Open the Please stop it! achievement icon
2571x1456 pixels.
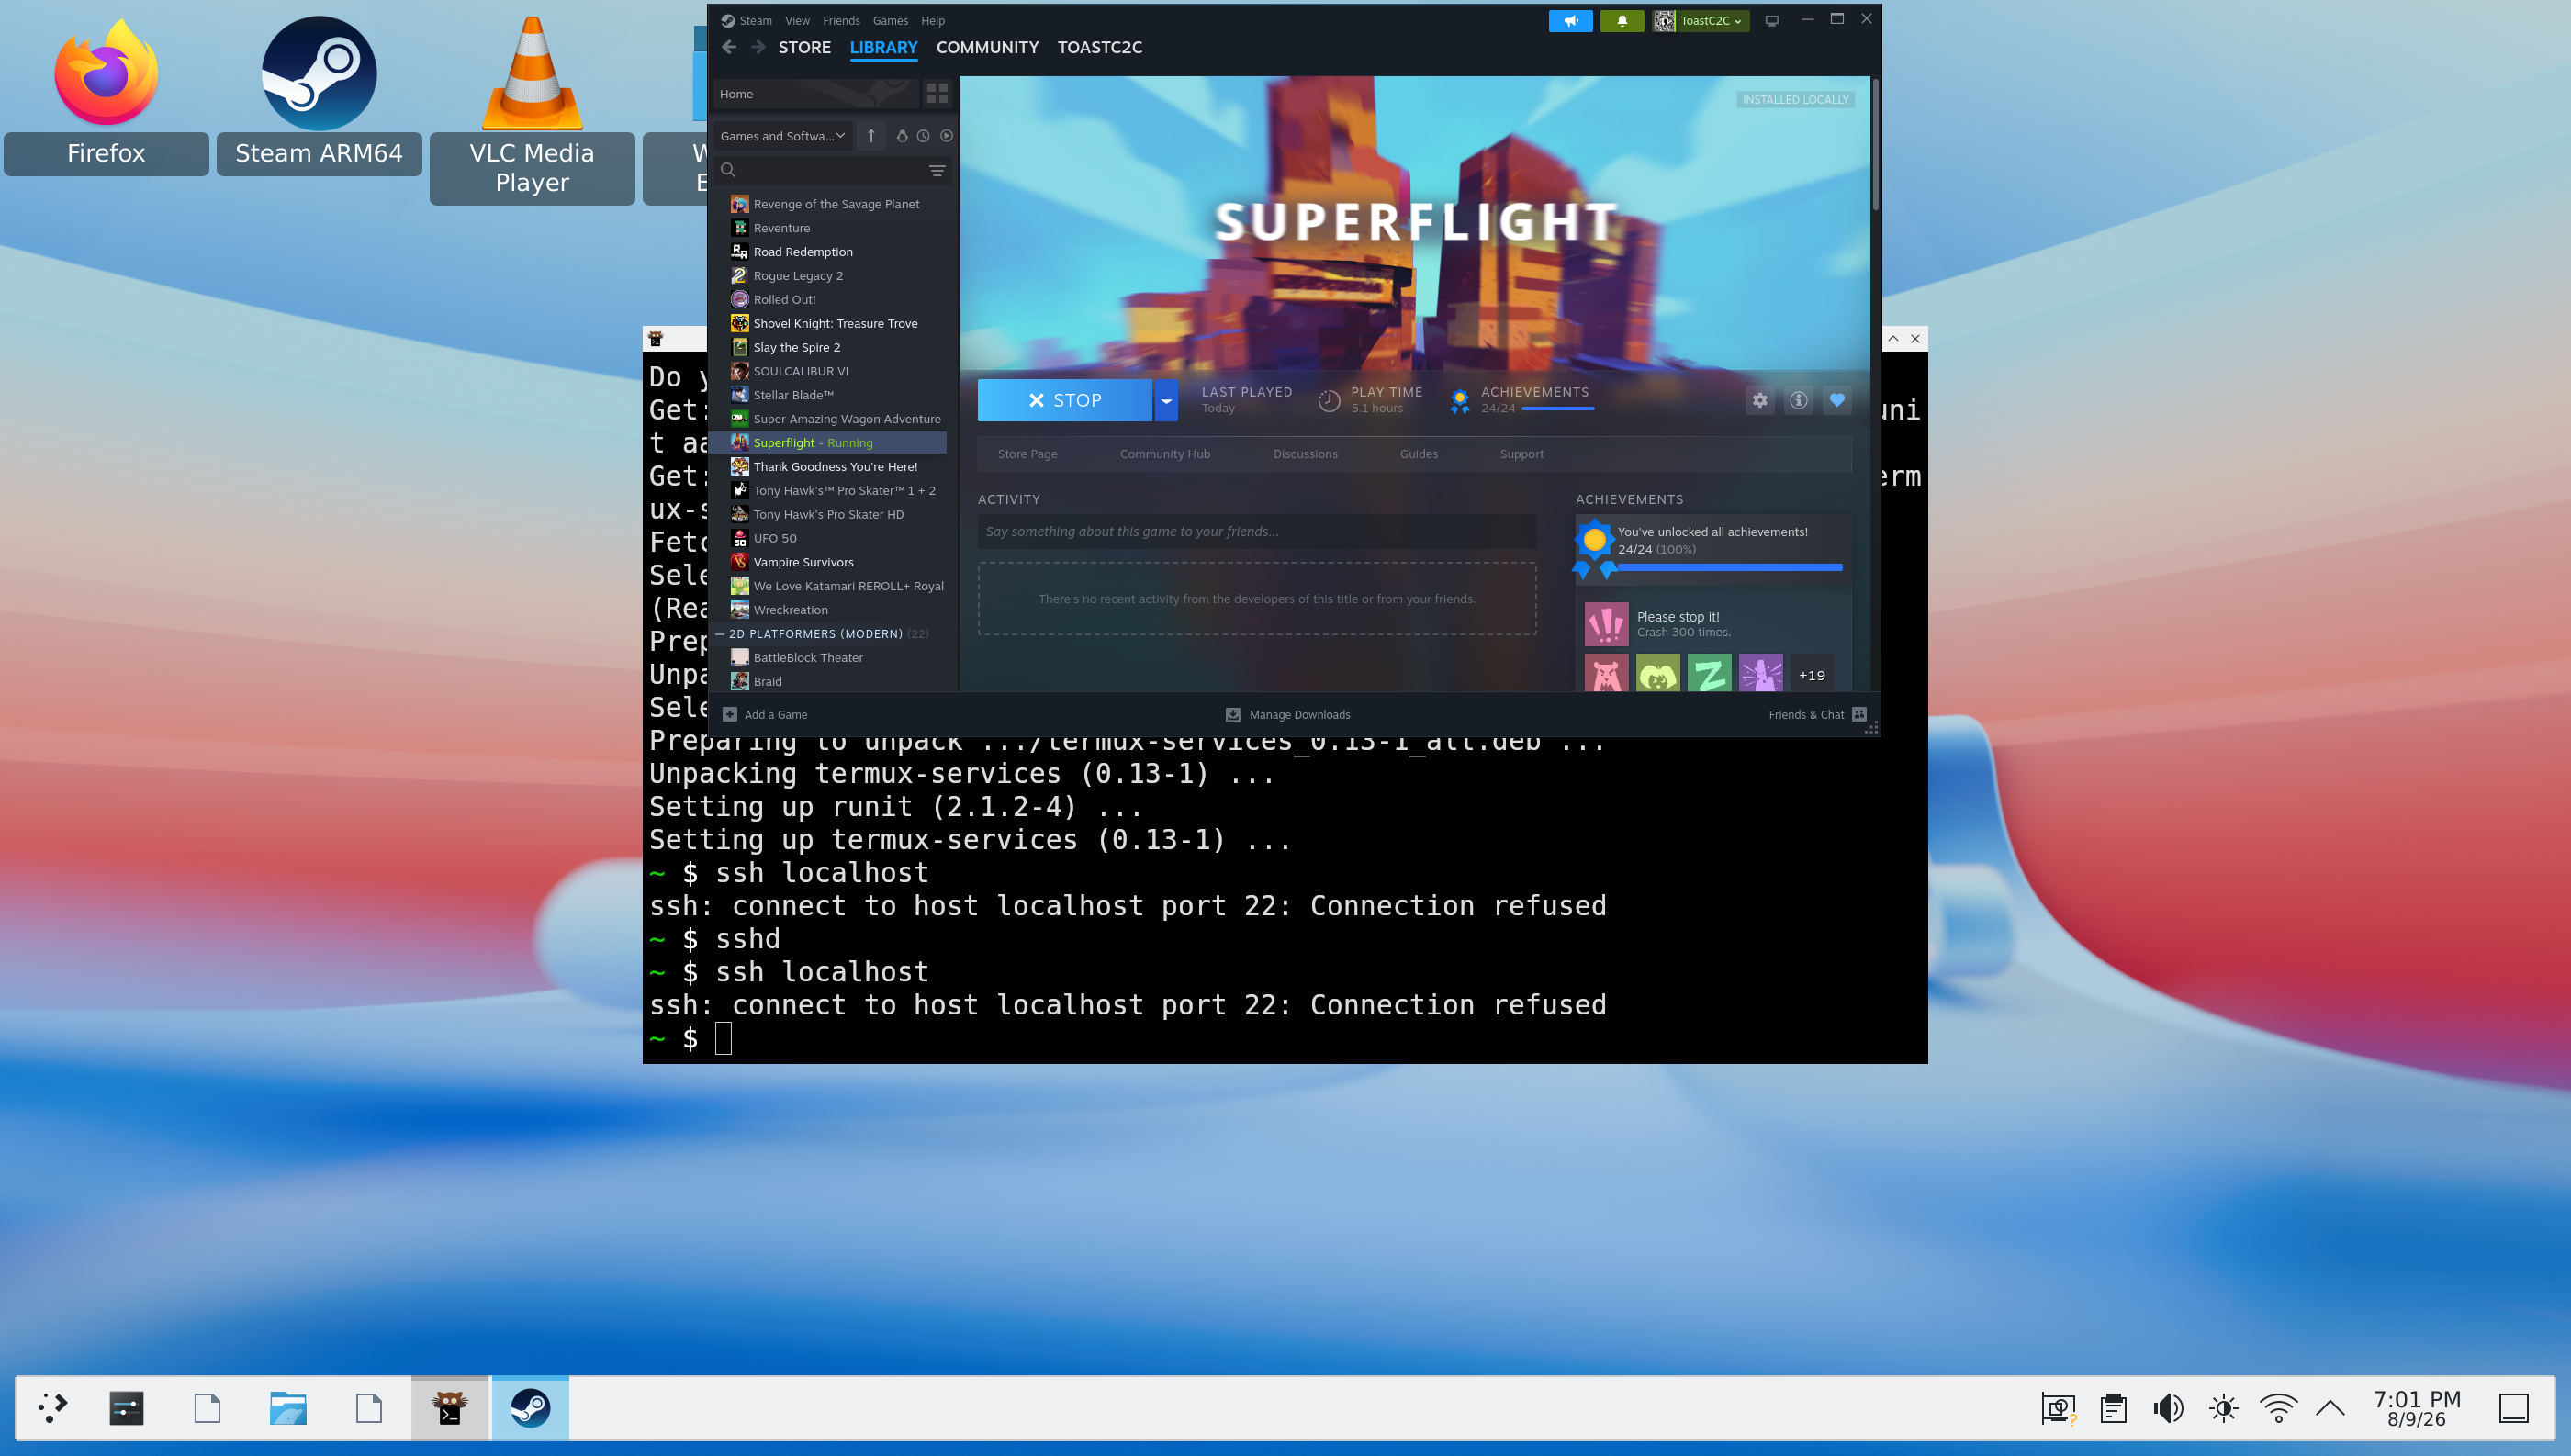click(x=1606, y=624)
